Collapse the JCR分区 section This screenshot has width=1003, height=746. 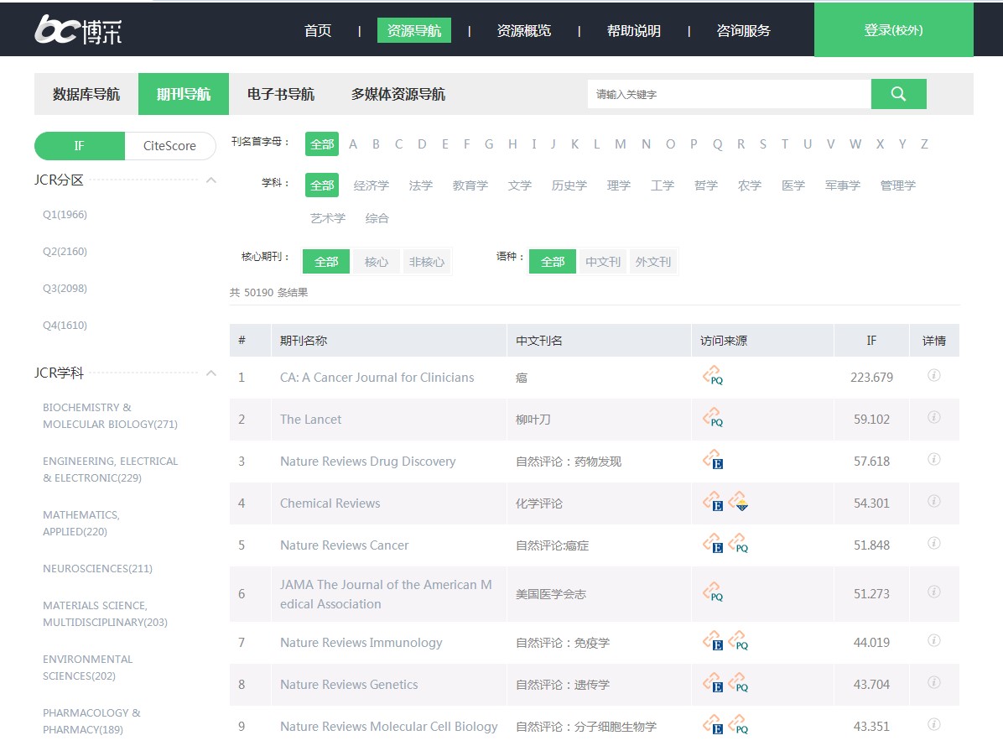tap(211, 180)
